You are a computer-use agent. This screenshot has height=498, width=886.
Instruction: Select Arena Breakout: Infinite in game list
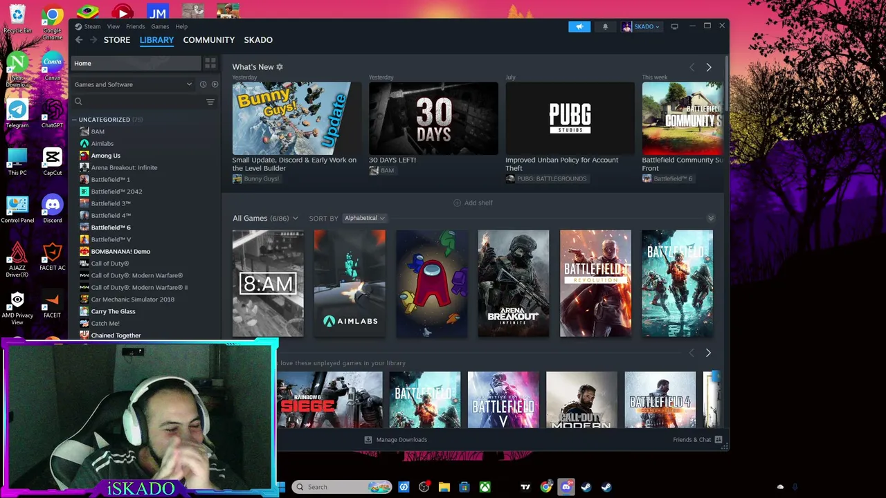pyautogui.click(x=124, y=167)
